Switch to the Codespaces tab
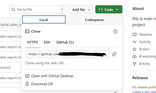156x93 pixels. [x=94, y=20]
